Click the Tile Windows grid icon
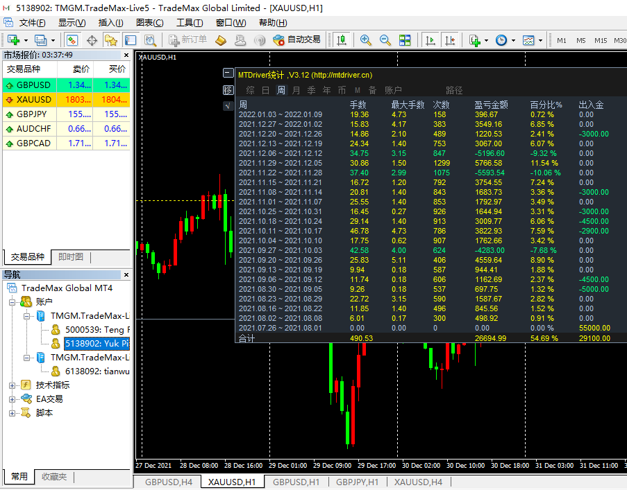 coord(405,40)
